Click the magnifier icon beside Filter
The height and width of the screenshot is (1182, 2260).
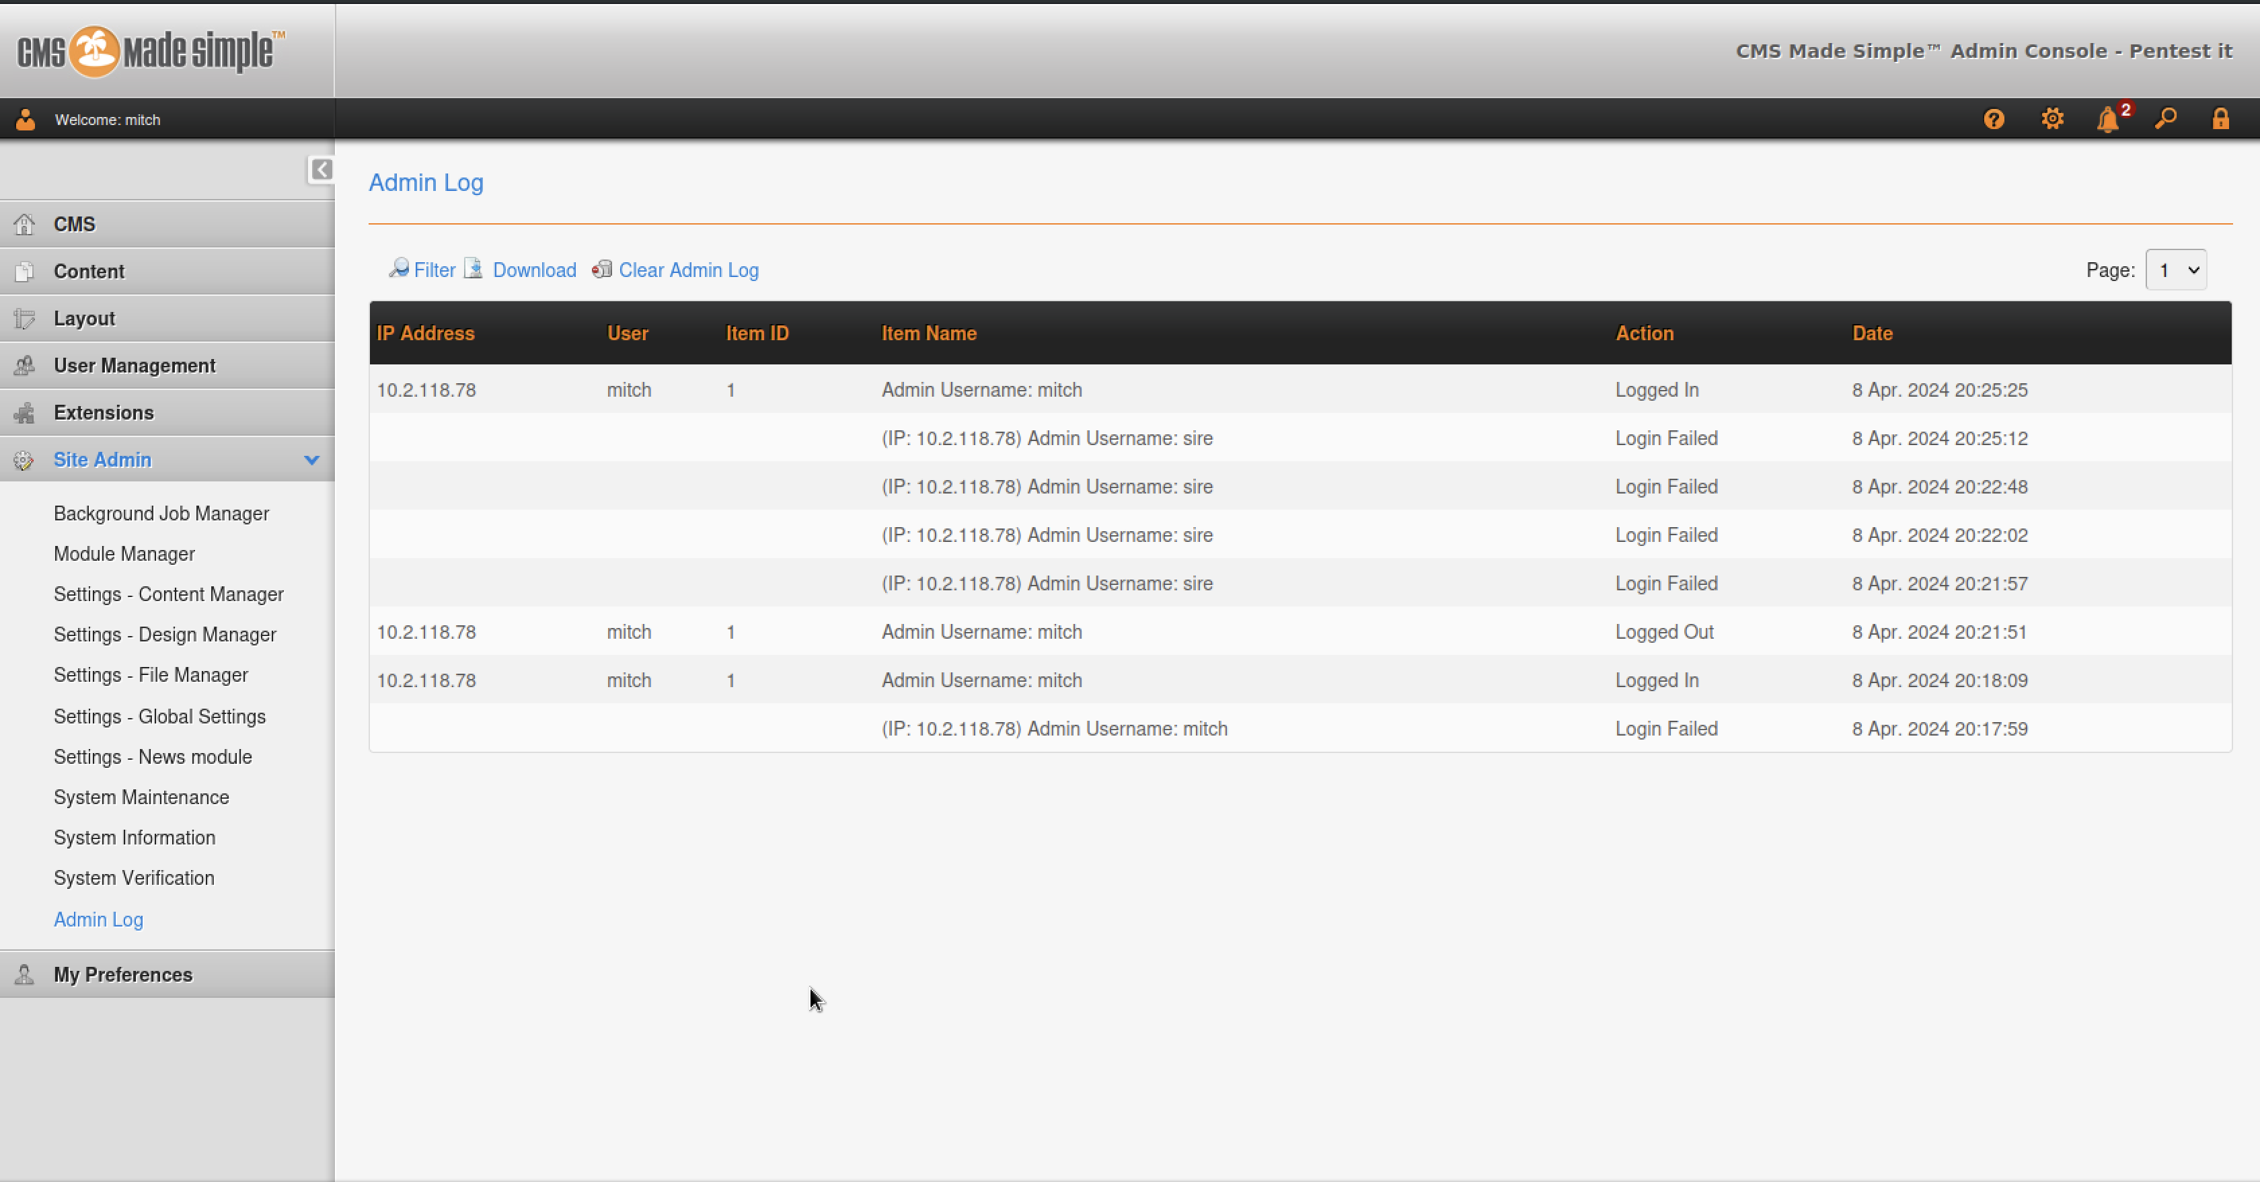point(399,268)
